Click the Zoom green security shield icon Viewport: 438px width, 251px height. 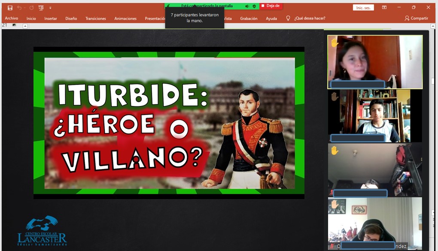pyautogui.click(x=254, y=6)
